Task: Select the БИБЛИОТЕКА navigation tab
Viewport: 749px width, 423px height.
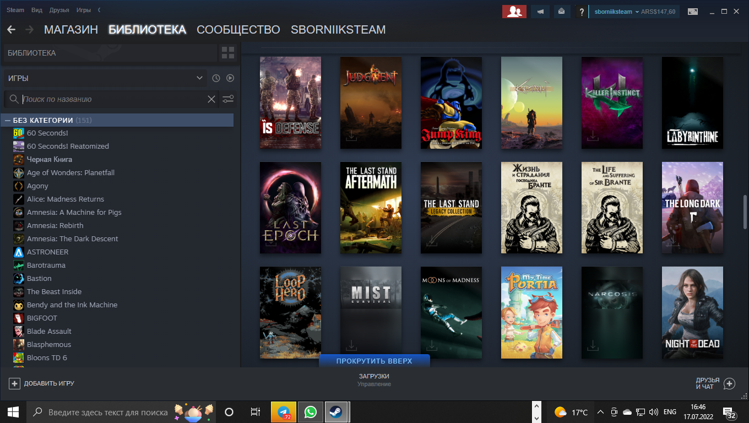Action: (148, 30)
